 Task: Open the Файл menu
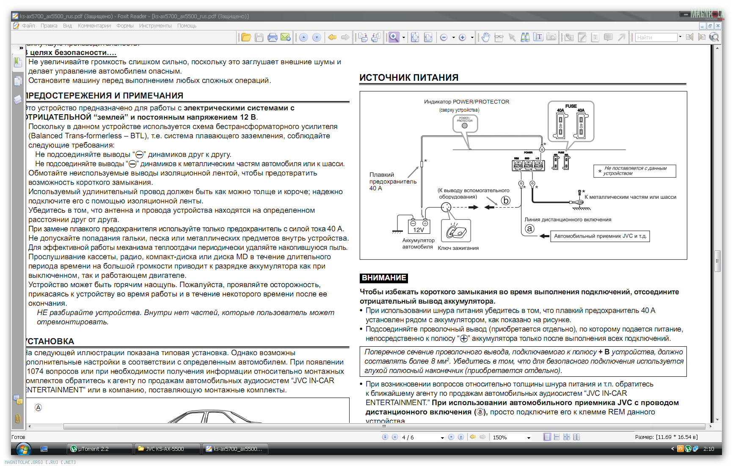(x=29, y=26)
